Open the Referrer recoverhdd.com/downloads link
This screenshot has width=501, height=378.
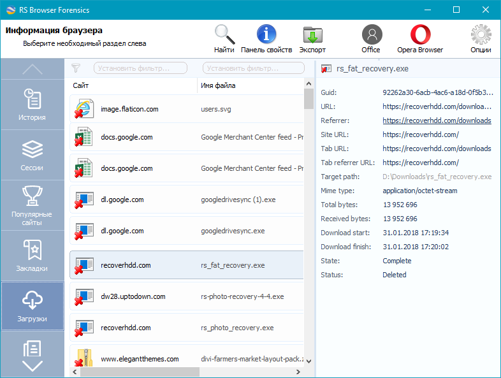[x=437, y=120]
